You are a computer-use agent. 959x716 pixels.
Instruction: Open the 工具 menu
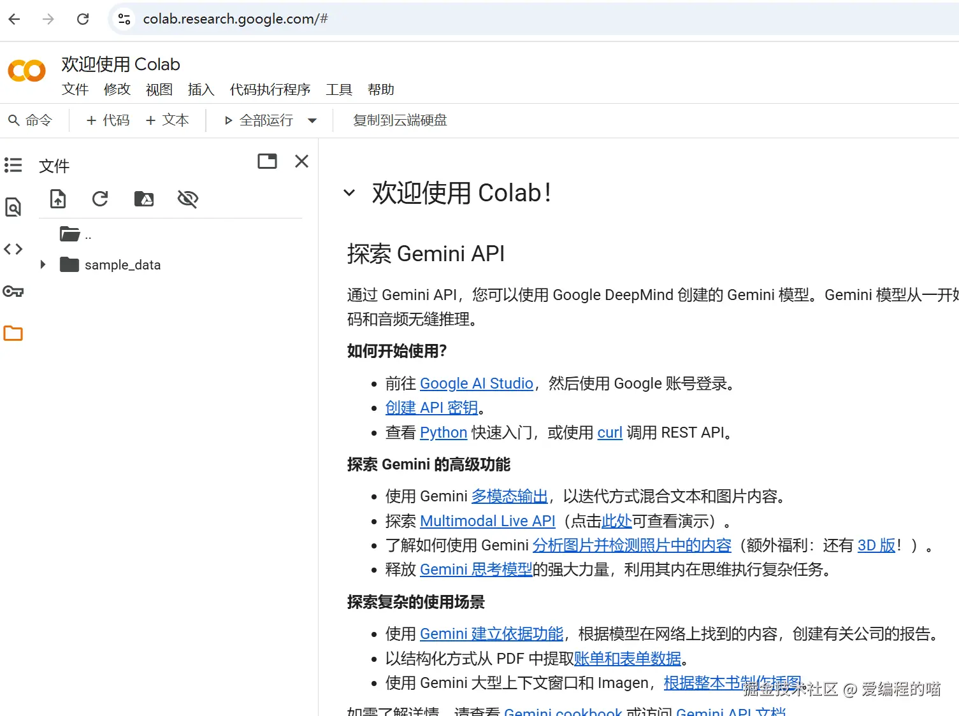pyautogui.click(x=339, y=90)
